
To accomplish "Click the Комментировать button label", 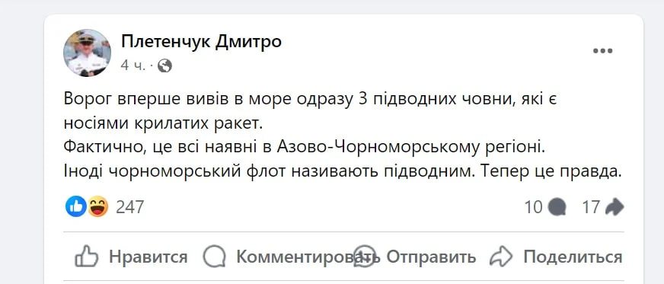I will pos(308,257).
